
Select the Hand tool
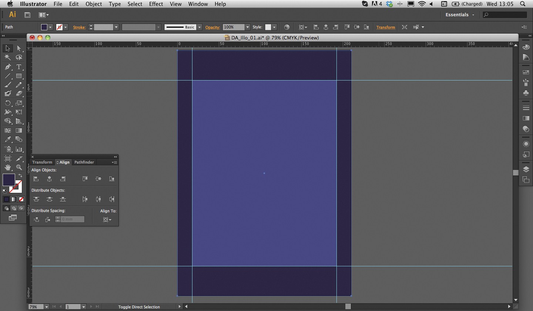(x=8, y=167)
